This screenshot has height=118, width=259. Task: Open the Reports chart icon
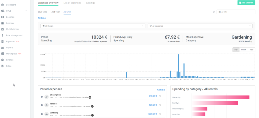(3, 48)
